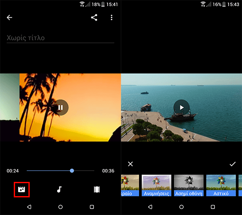Open the film strip clips editor

[97, 190]
